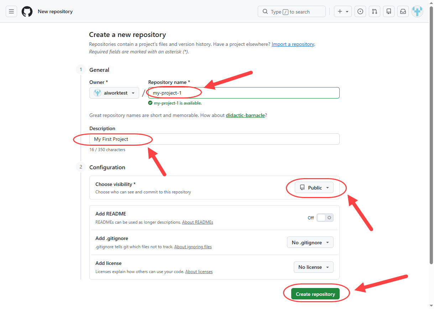Click the Repository name input field

244,93
